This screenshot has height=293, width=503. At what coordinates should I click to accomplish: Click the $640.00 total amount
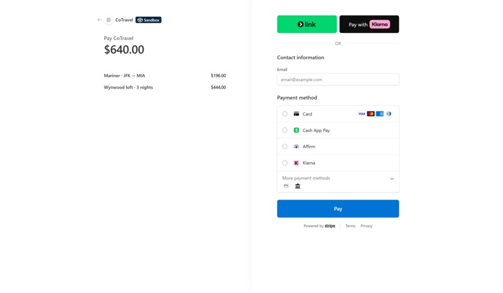(x=124, y=50)
